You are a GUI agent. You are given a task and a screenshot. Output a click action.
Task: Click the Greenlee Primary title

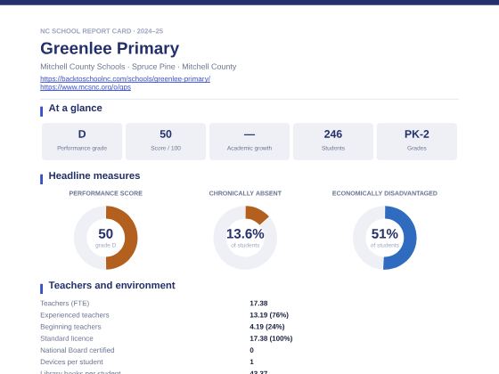(x=110, y=48)
